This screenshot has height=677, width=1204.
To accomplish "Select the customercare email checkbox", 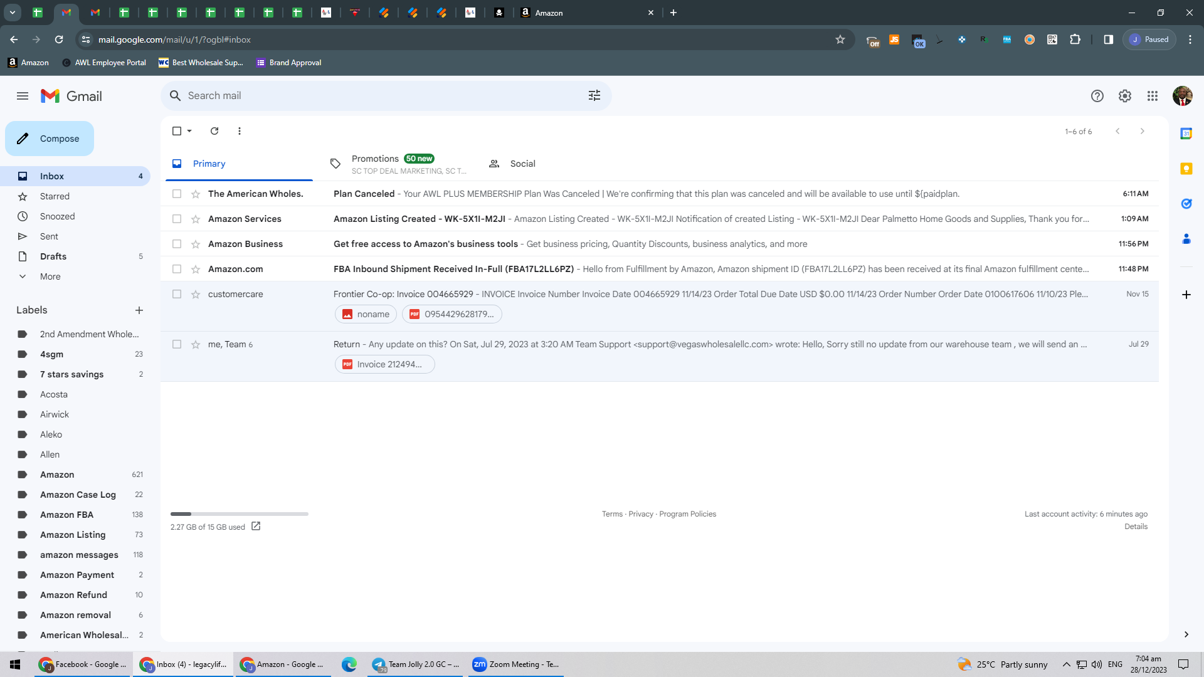I will 177,294.
